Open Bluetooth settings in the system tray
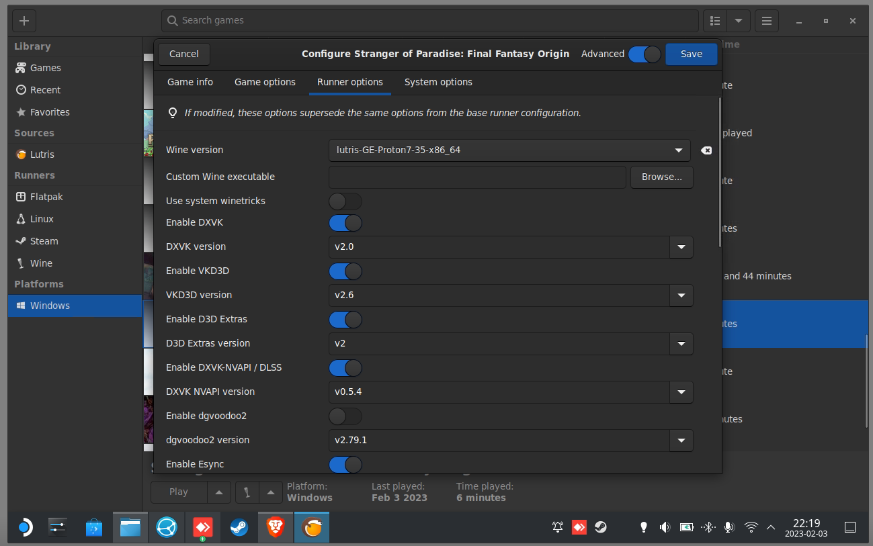Image resolution: width=873 pixels, height=546 pixels. [x=708, y=528]
